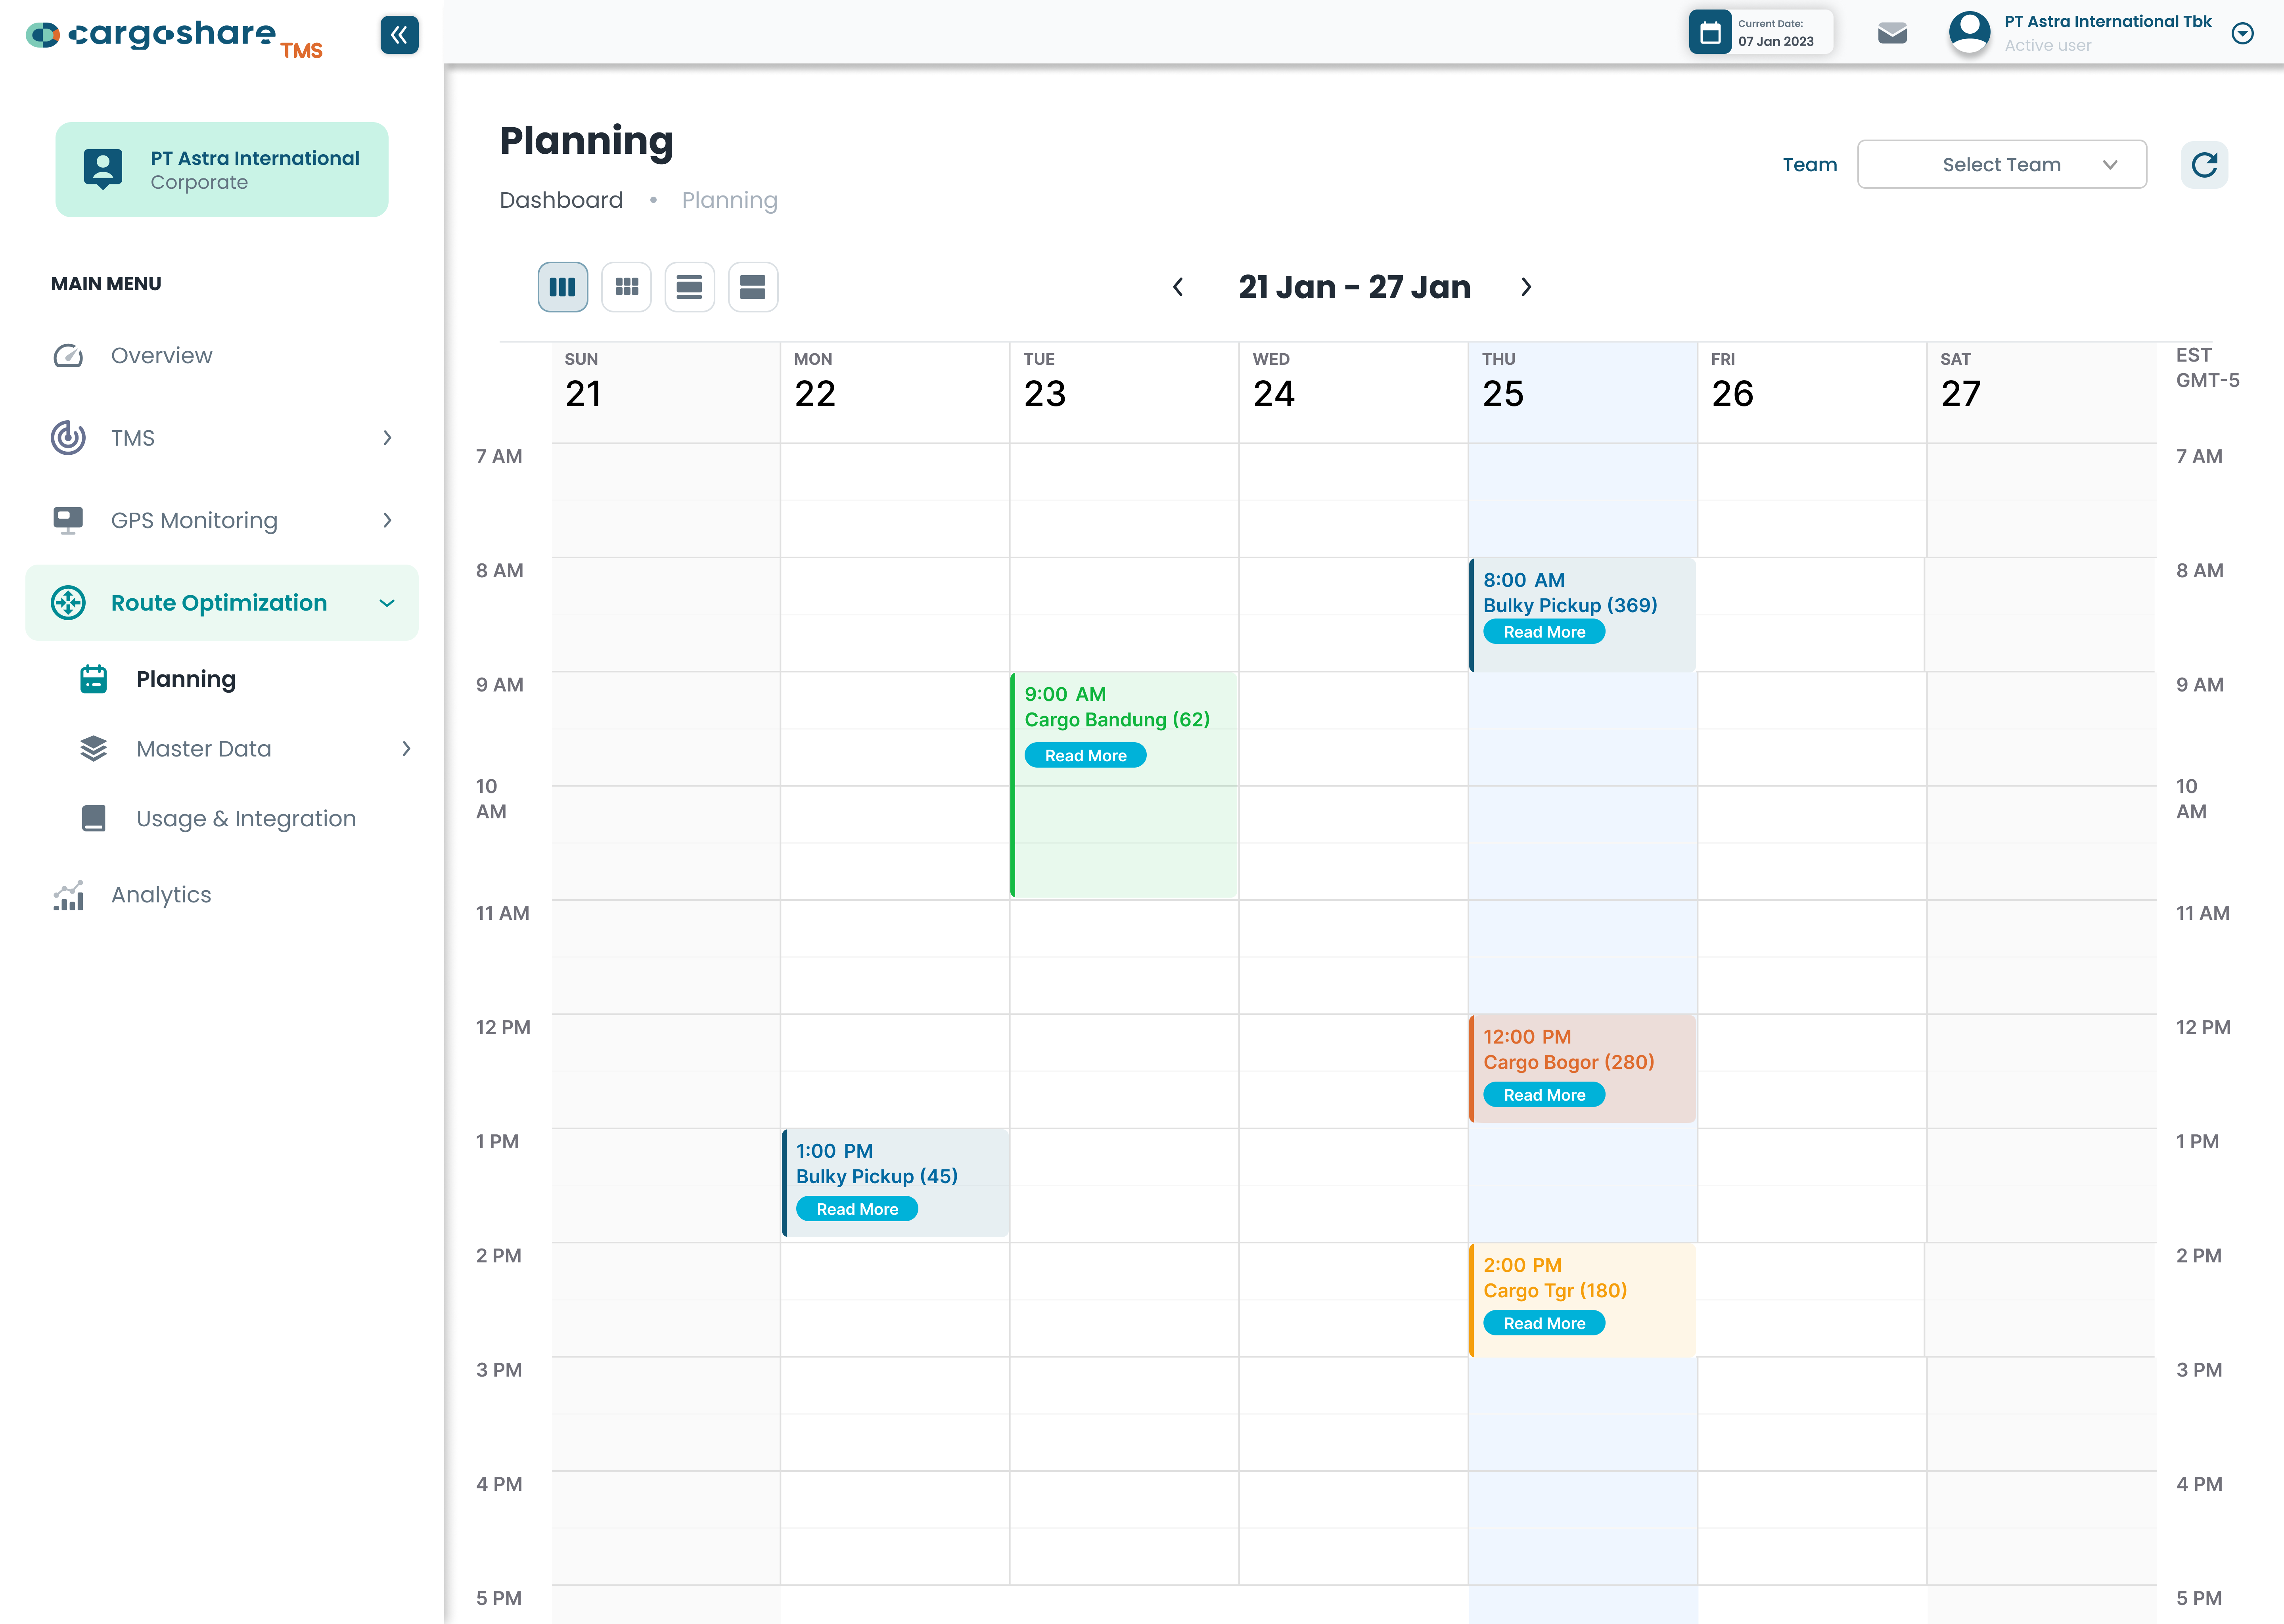Go to next week arrow

click(x=1526, y=287)
